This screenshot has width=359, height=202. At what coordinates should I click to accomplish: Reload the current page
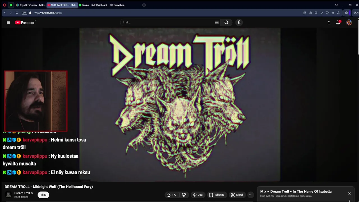pyautogui.click(x=17, y=13)
